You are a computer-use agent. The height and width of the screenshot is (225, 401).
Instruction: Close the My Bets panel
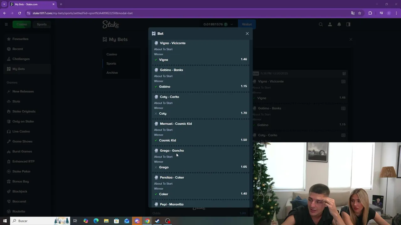point(351,39)
